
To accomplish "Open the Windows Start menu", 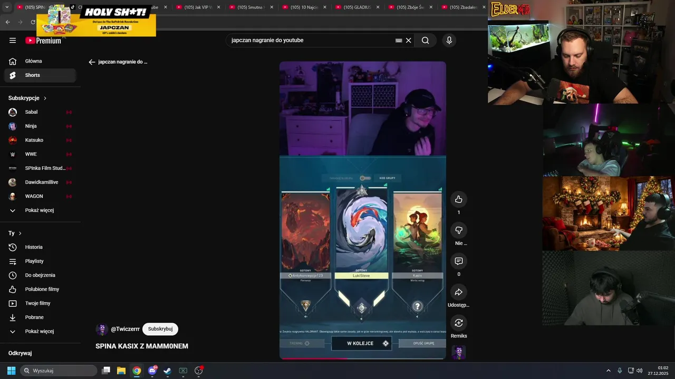I will (11, 371).
